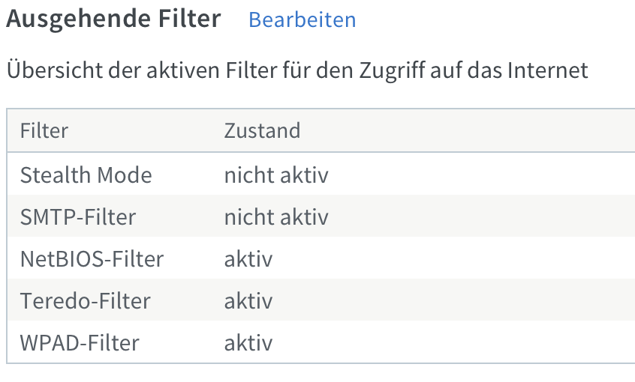This screenshot has width=635, height=382.
Task: Click the Teredo-Filter row label
Action: point(85,301)
